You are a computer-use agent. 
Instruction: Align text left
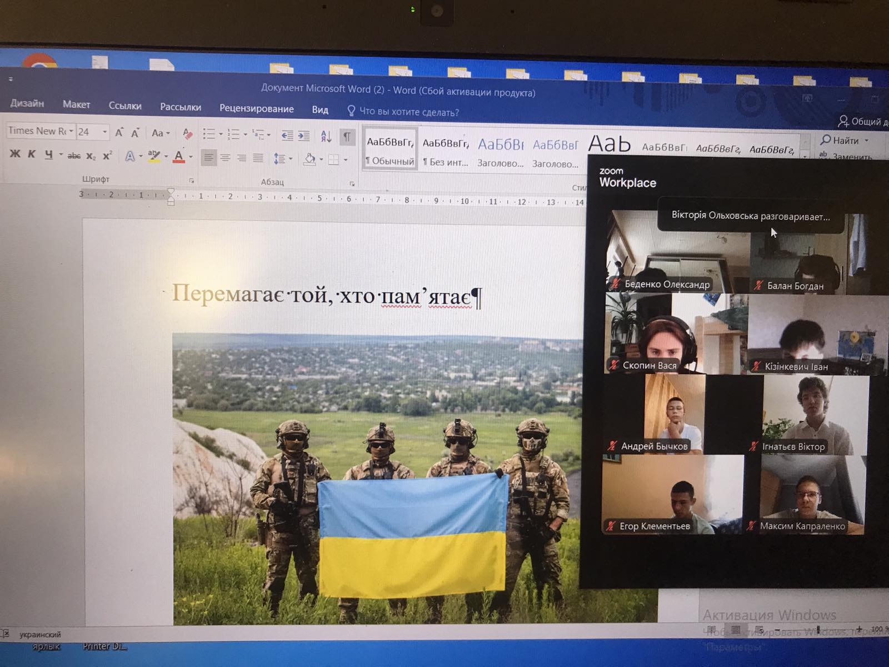208,158
